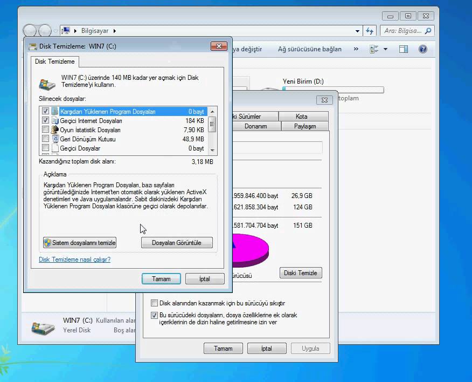Select the Disk Temizleme tab
This screenshot has width=472, height=382.
click(55, 62)
